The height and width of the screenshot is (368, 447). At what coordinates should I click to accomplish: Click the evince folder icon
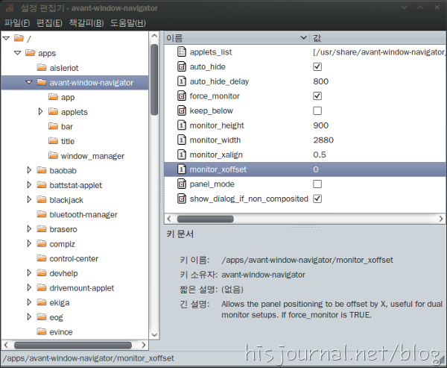tap(42, 331)
